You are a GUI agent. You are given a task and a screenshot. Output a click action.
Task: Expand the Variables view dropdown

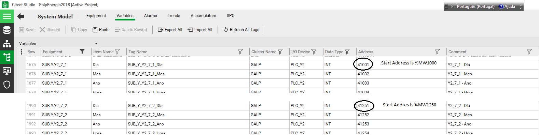pos(96,44)
